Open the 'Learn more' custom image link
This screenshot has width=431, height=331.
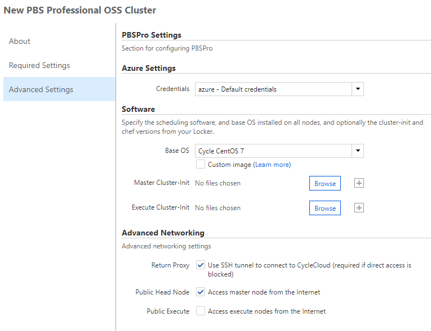coord(272,165)
